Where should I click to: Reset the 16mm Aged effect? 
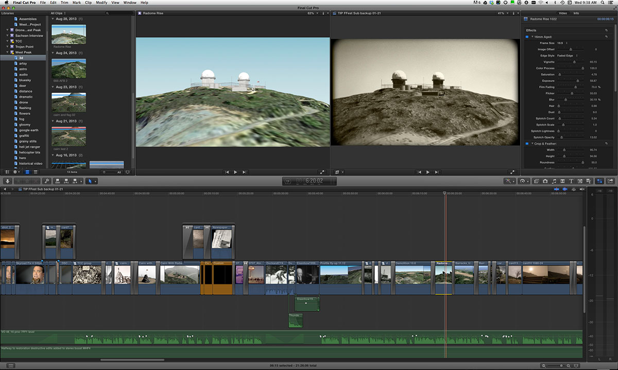[606, 37]
